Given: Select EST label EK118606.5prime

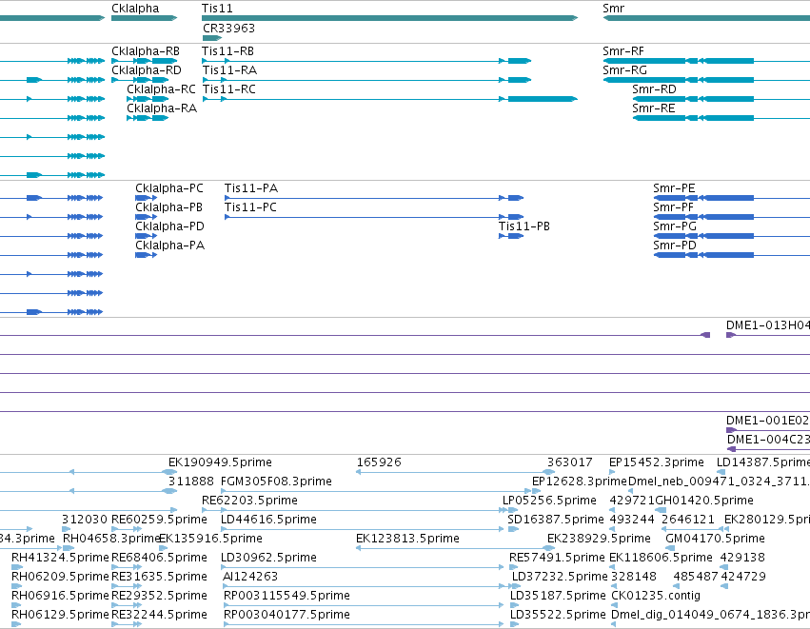Looking at the screenshot, I should coord(661,559).
